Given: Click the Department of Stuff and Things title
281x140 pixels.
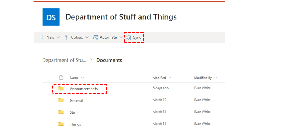Looking at the screenshot, I should [x=121, y=17].
